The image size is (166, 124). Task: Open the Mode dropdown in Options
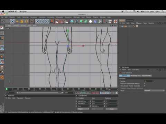154,91
